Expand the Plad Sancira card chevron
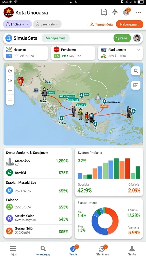146x260 pixels. tap(138, 50)
